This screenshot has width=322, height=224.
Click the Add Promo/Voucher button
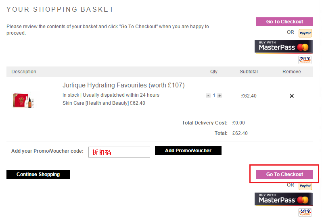188,151
